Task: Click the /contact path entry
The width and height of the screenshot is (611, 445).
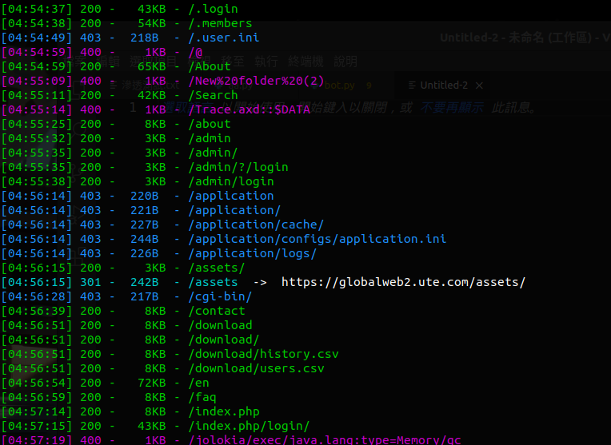Action: pos(217,311)
